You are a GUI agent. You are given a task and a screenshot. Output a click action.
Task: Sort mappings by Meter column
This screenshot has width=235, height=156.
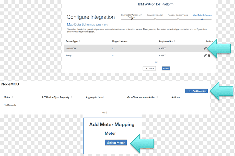tap(12, 97)
